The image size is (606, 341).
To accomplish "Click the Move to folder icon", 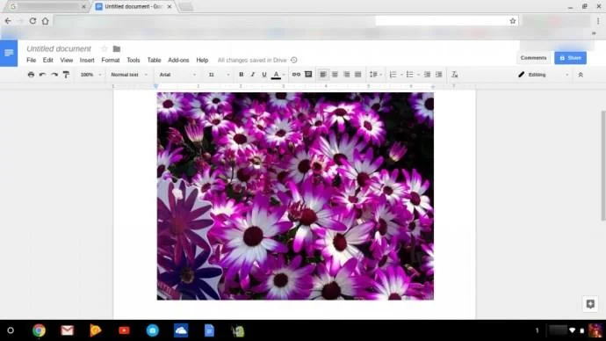I will click(116, 48).
